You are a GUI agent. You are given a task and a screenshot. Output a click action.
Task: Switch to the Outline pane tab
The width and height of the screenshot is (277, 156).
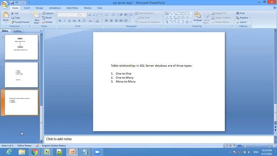point(17,31)
